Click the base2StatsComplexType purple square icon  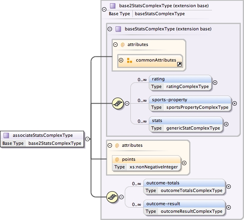tap(112, 6)
